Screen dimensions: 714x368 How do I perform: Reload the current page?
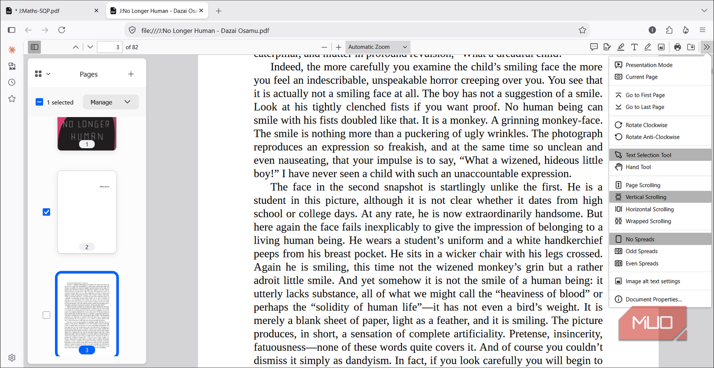tap(62, 30)
